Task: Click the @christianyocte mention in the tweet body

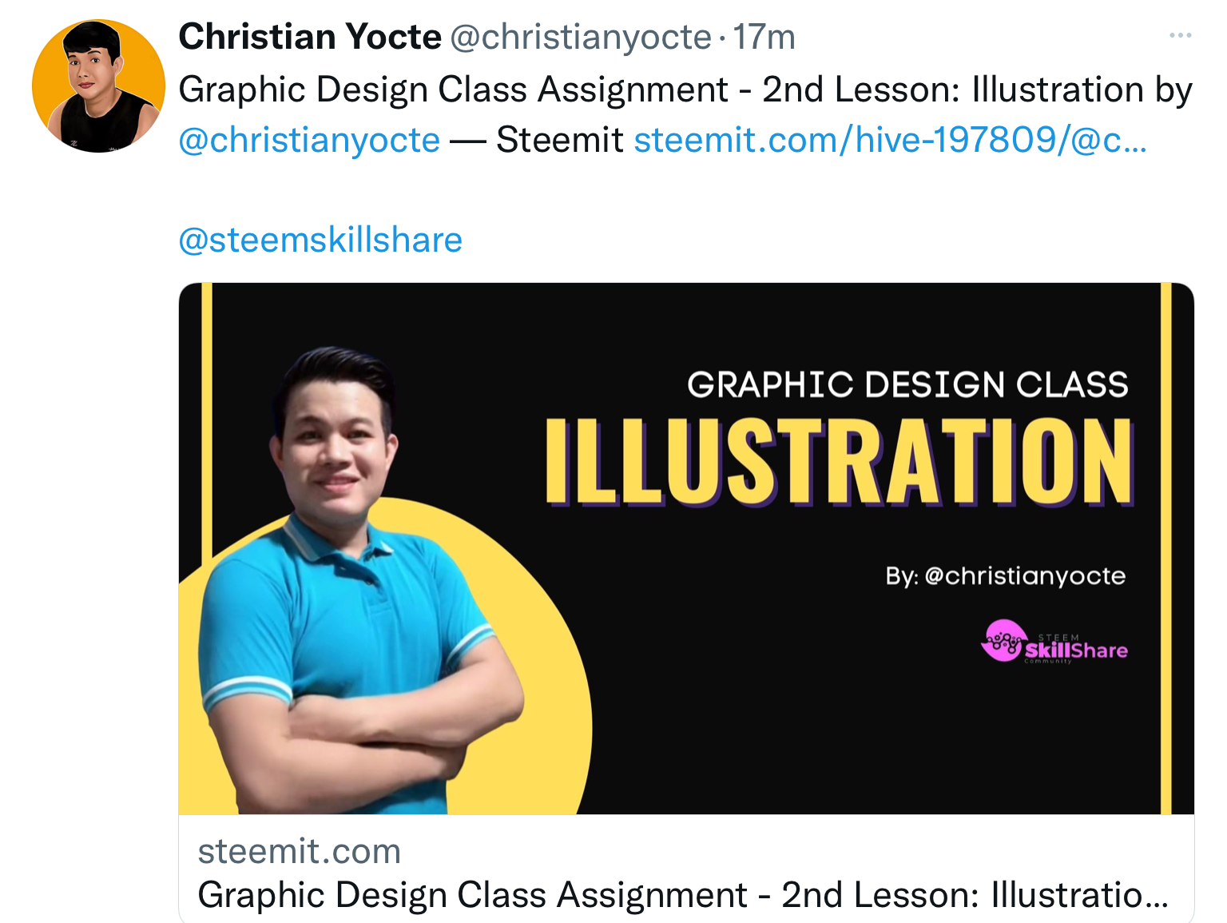Action: point(309,140)
